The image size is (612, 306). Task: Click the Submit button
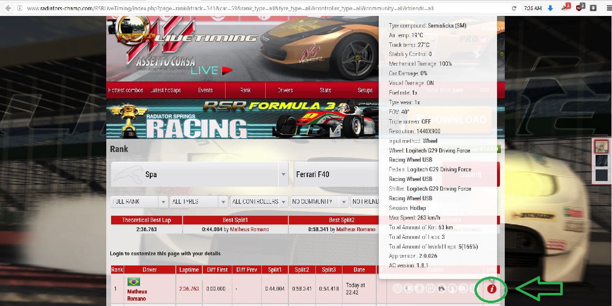(x=470, y=174)
